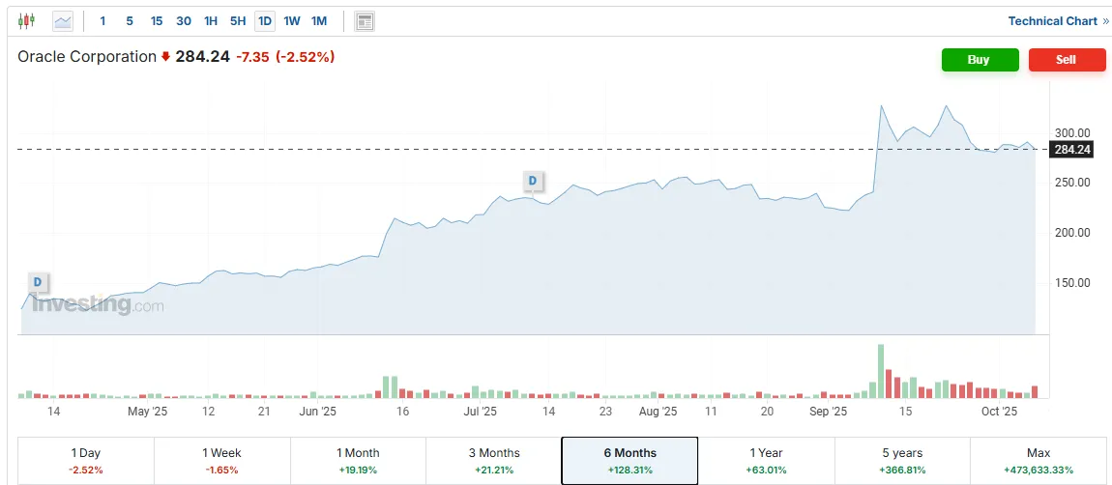The image size is (1112, 485).
Task: Click the red down arrow beside Oracle Corporation
Action: (x=165, y=57)
